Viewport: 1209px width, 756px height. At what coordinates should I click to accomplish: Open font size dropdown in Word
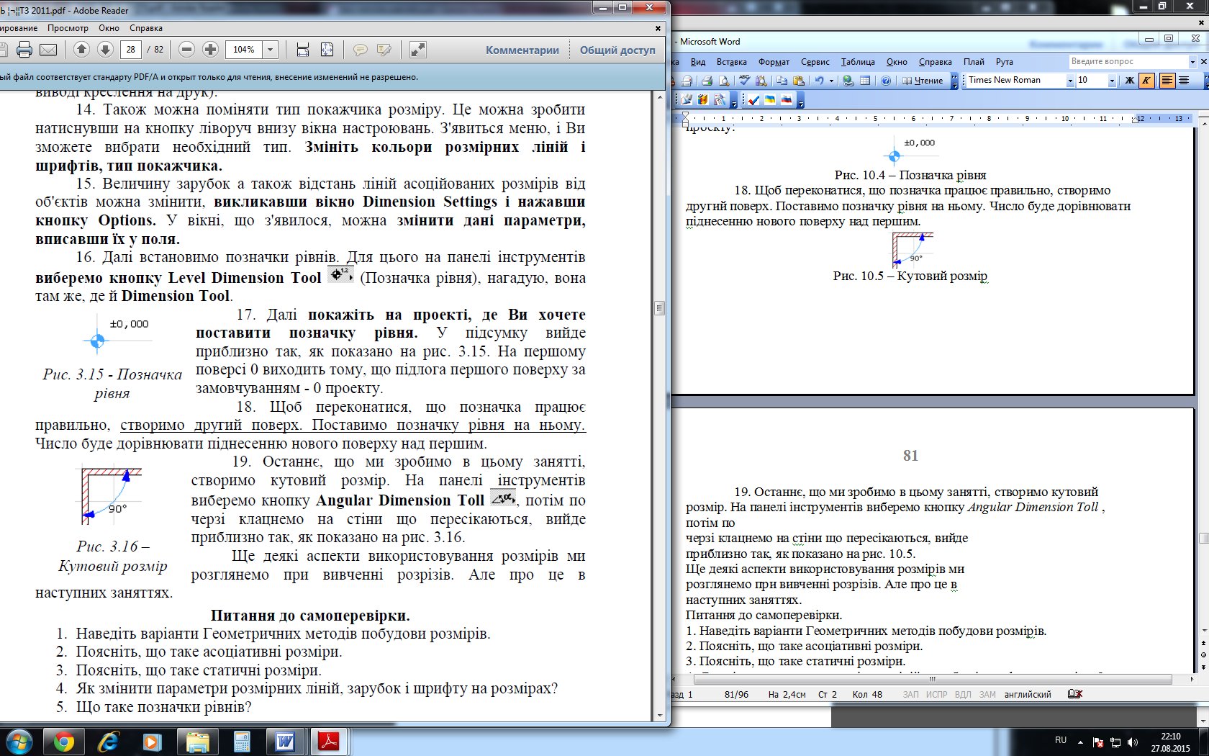click(1112, 80)
